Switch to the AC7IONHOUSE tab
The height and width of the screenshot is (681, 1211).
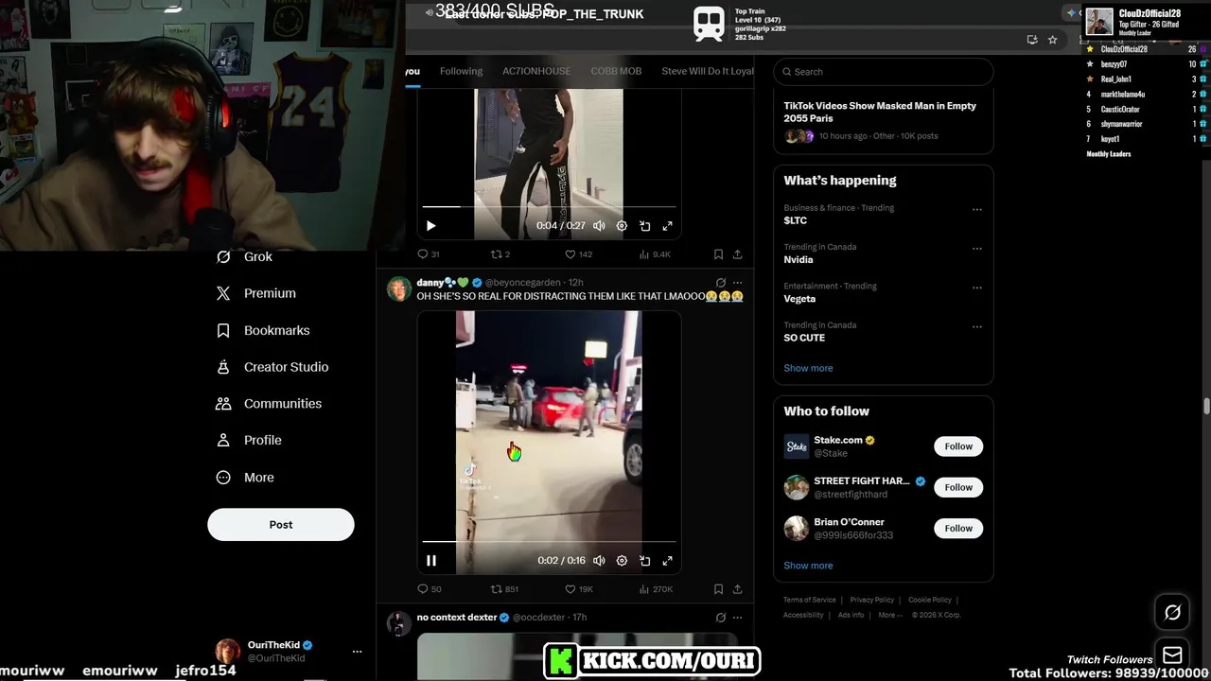[x=536, y=71]
